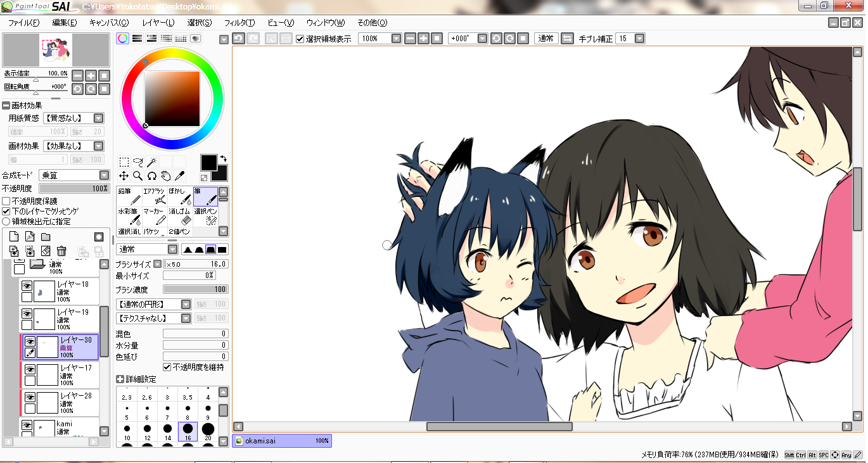Choose the lasso selection tool
This screenshot has width=868, height=463.
click(138, 162)
